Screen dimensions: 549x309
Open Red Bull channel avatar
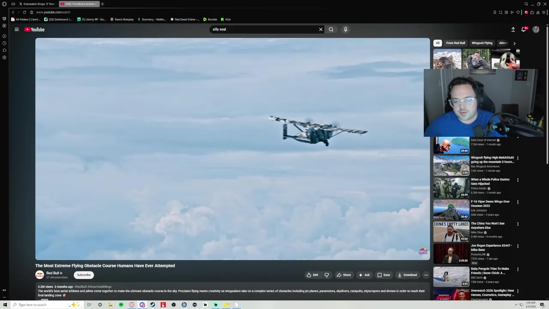(x=39, y=275)
